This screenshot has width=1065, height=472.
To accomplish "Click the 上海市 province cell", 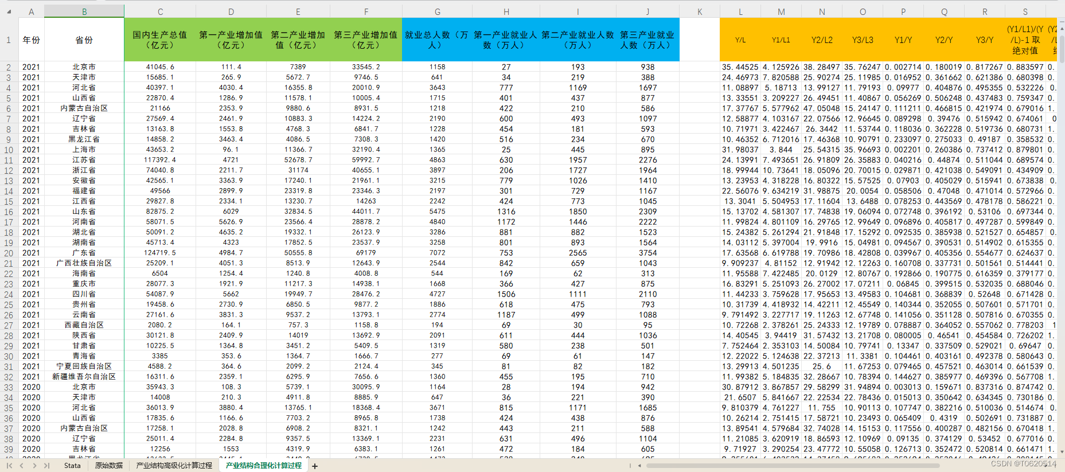I will tap(84, 150).
